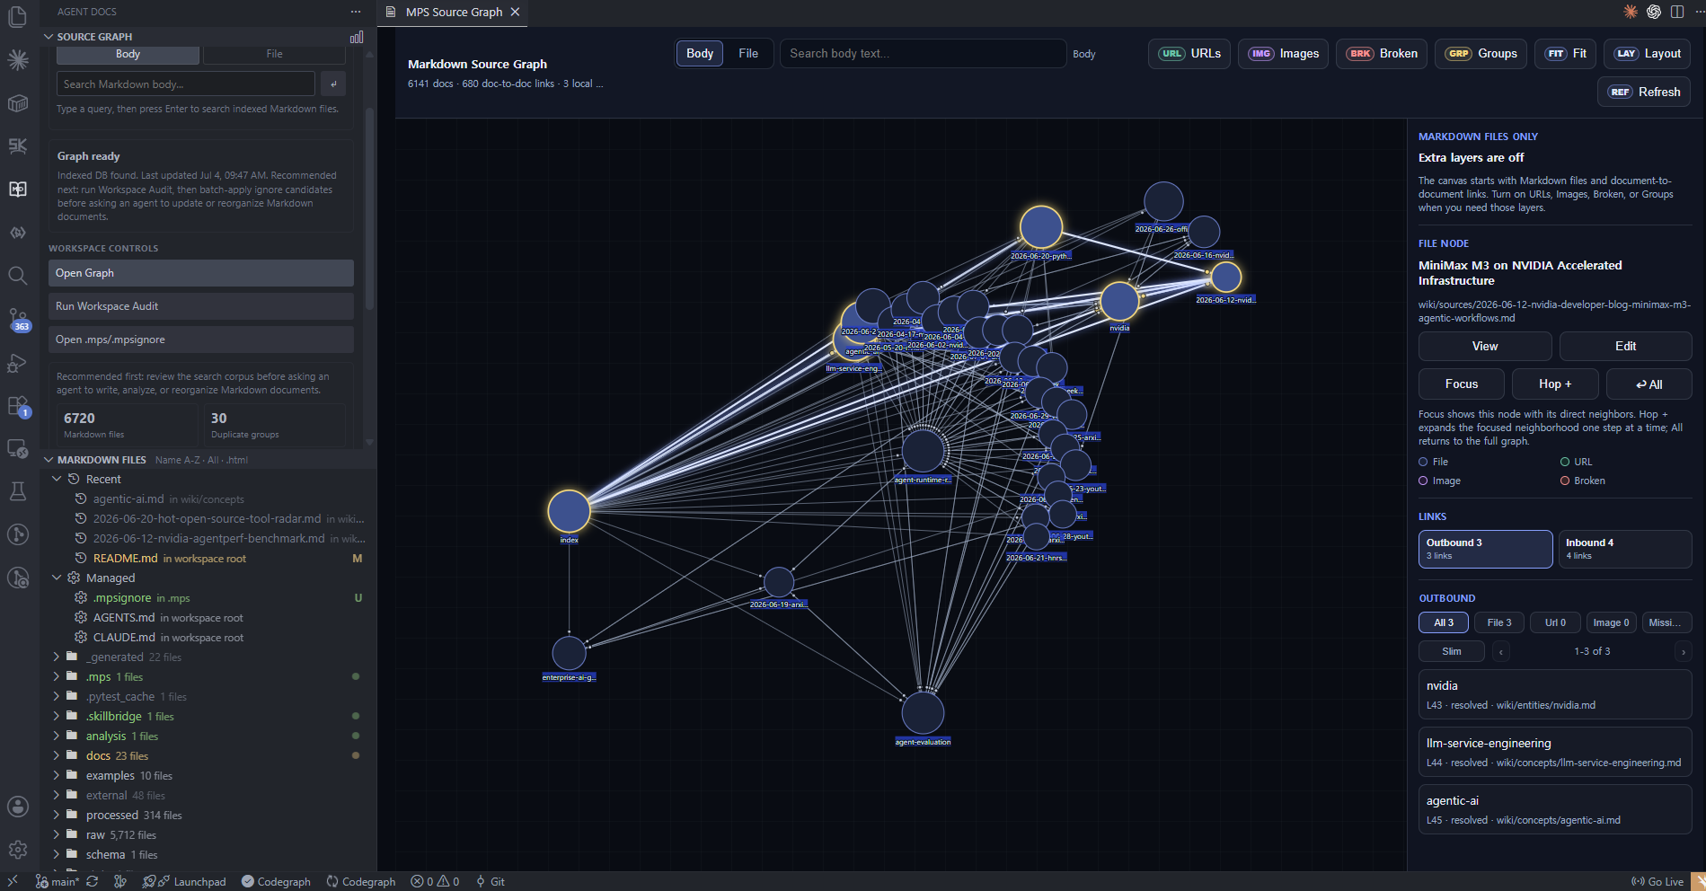This screenshot has height=891, width=1706.
Task: Click the View button for the file node
Action: [1485, 346]
